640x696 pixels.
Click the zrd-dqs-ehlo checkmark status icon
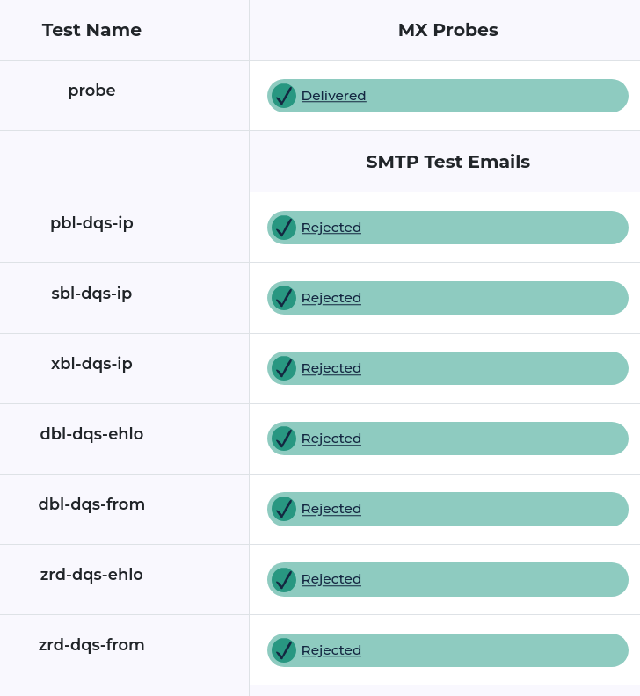coord(283,579)
